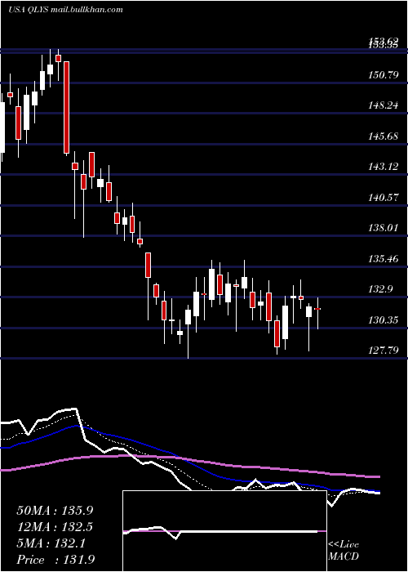
Task: Click the 143.12 price level label
Action: click(x=384, y=168)
